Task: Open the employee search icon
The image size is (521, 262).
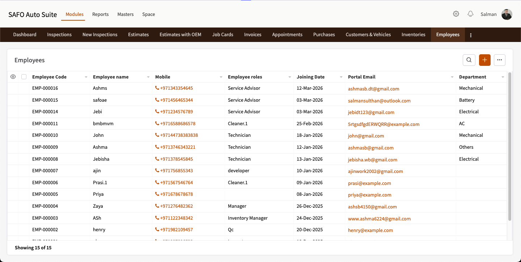Action: coord(469,60)
